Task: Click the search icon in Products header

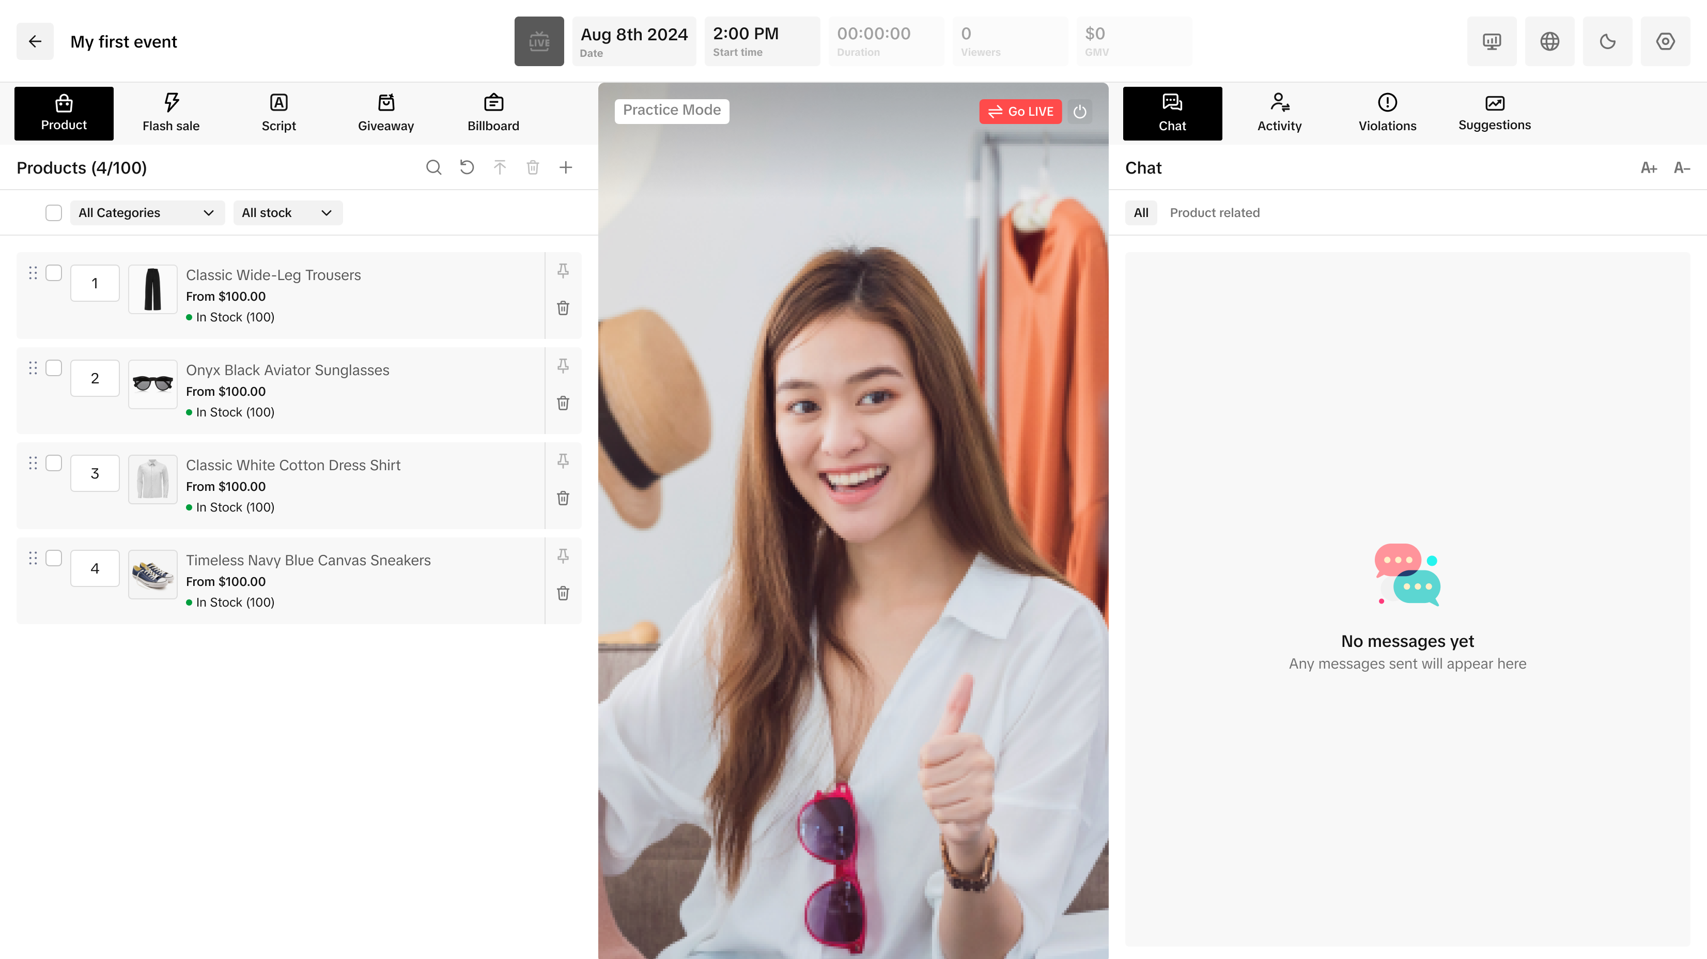Action: [433, 168]
